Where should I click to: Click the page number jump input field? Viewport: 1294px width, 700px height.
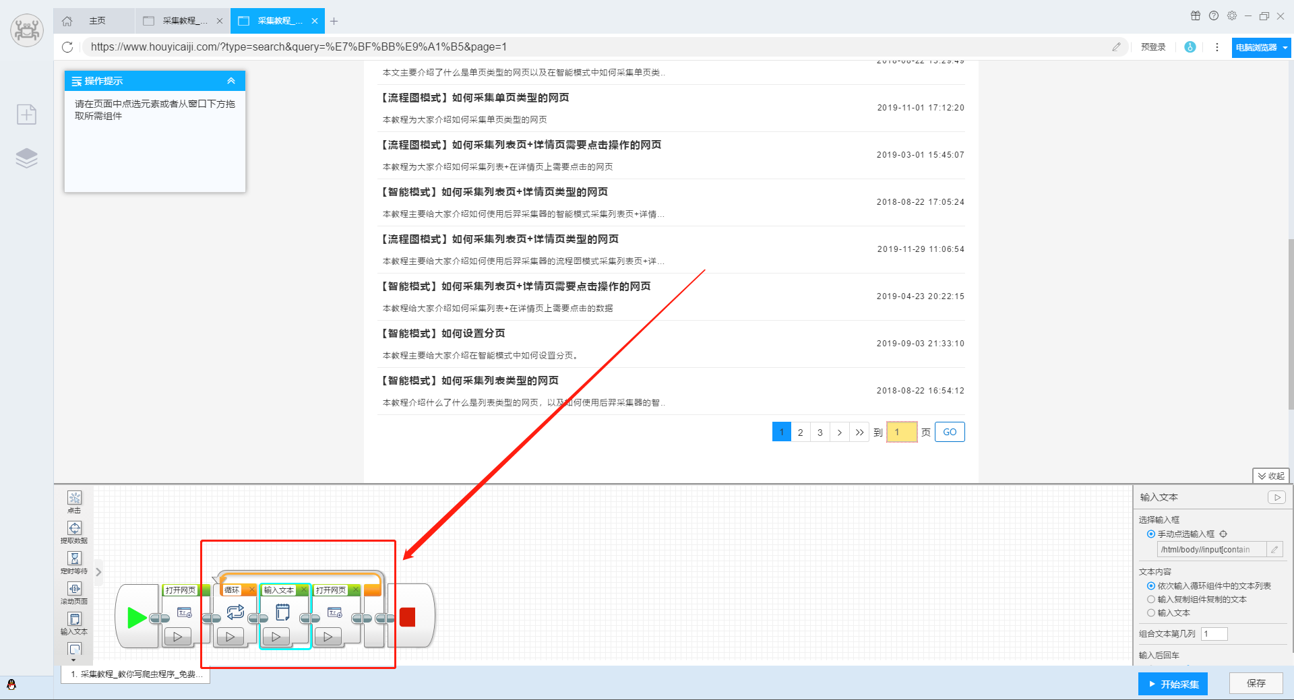pyautogui.click(x=902, y=432)
